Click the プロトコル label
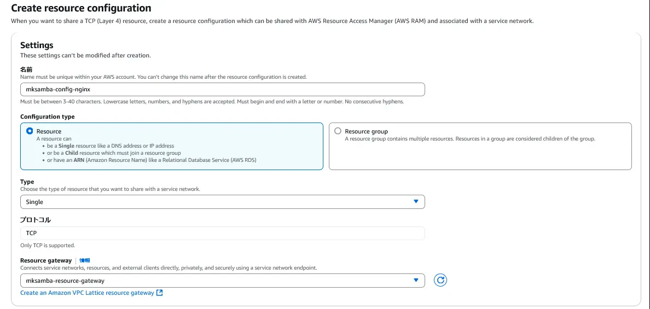This screenshot has width=650, height=309. coord(36,219)
